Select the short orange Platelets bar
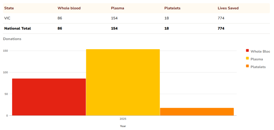The width and height of the screenshot is (274, 130). 197,112
